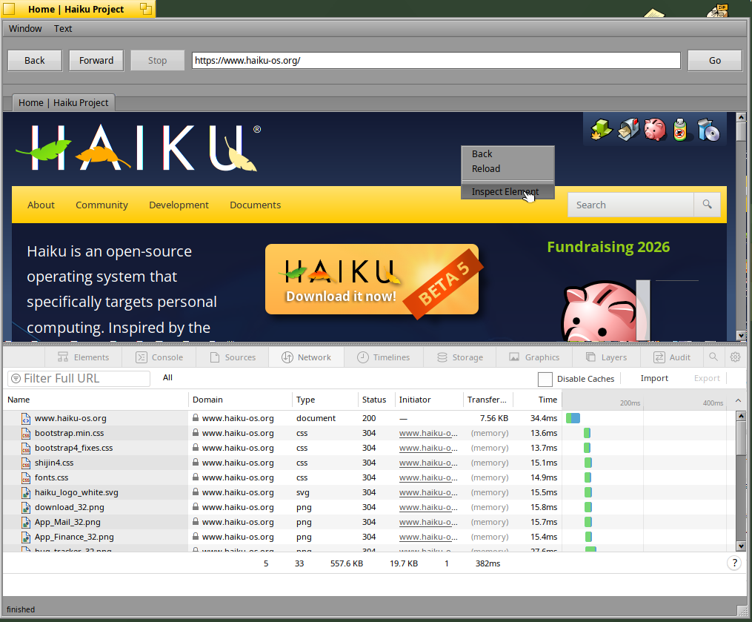Click the Filter Full URL field

click(x=79, y=379)
